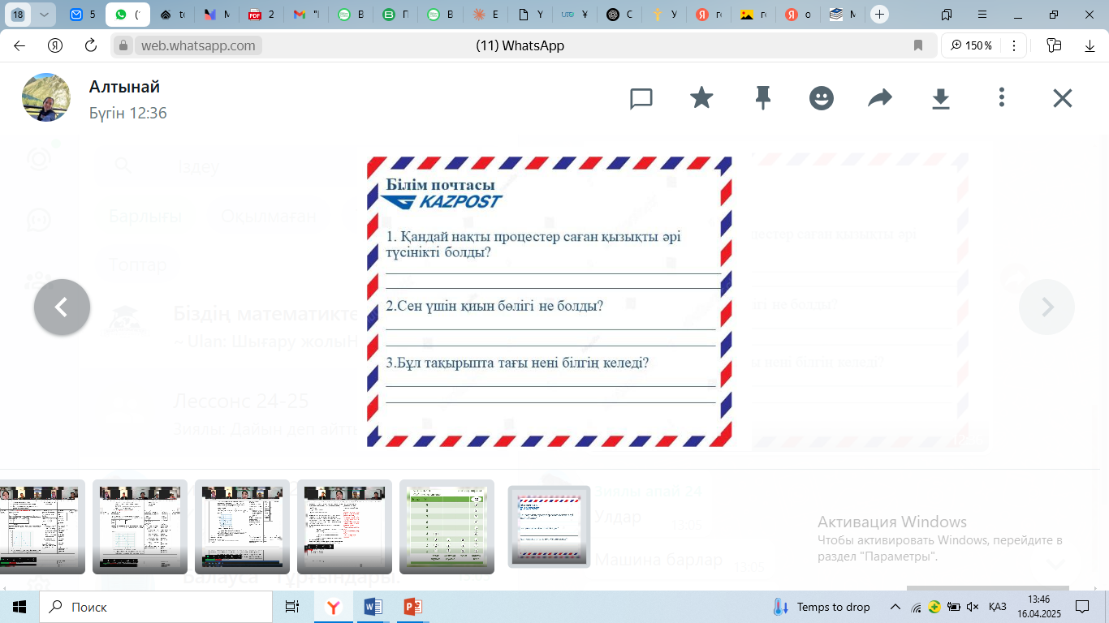Switch to the mail tab showing 5
The image size is (1109, 623).
coord(84,15)
